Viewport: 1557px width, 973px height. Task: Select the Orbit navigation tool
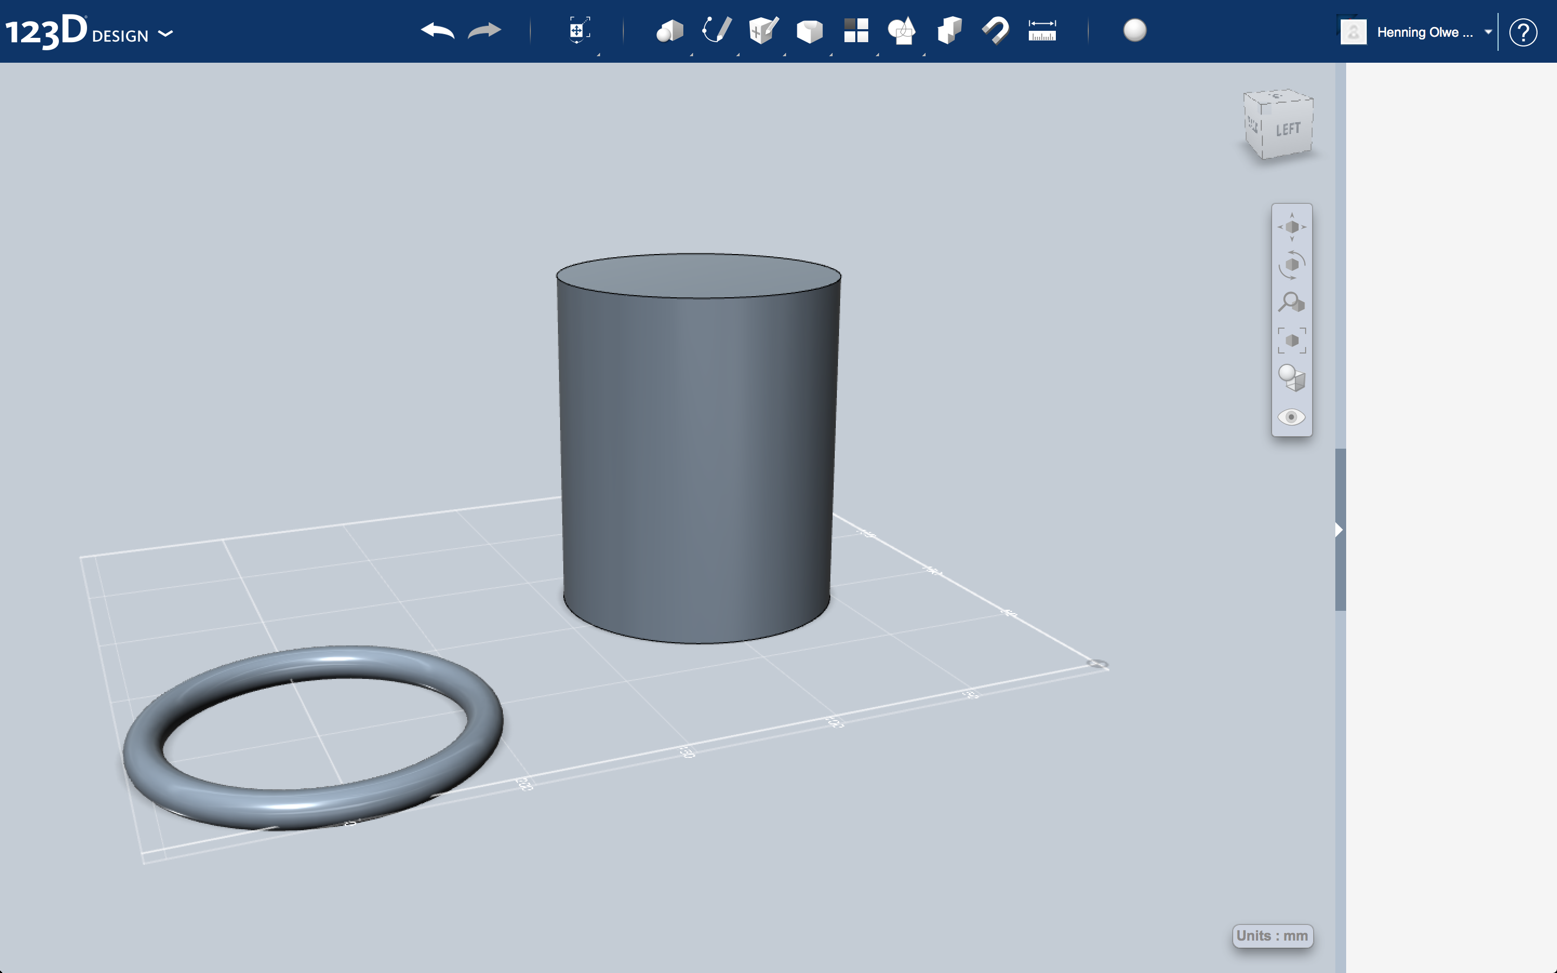click(1291, 264)
